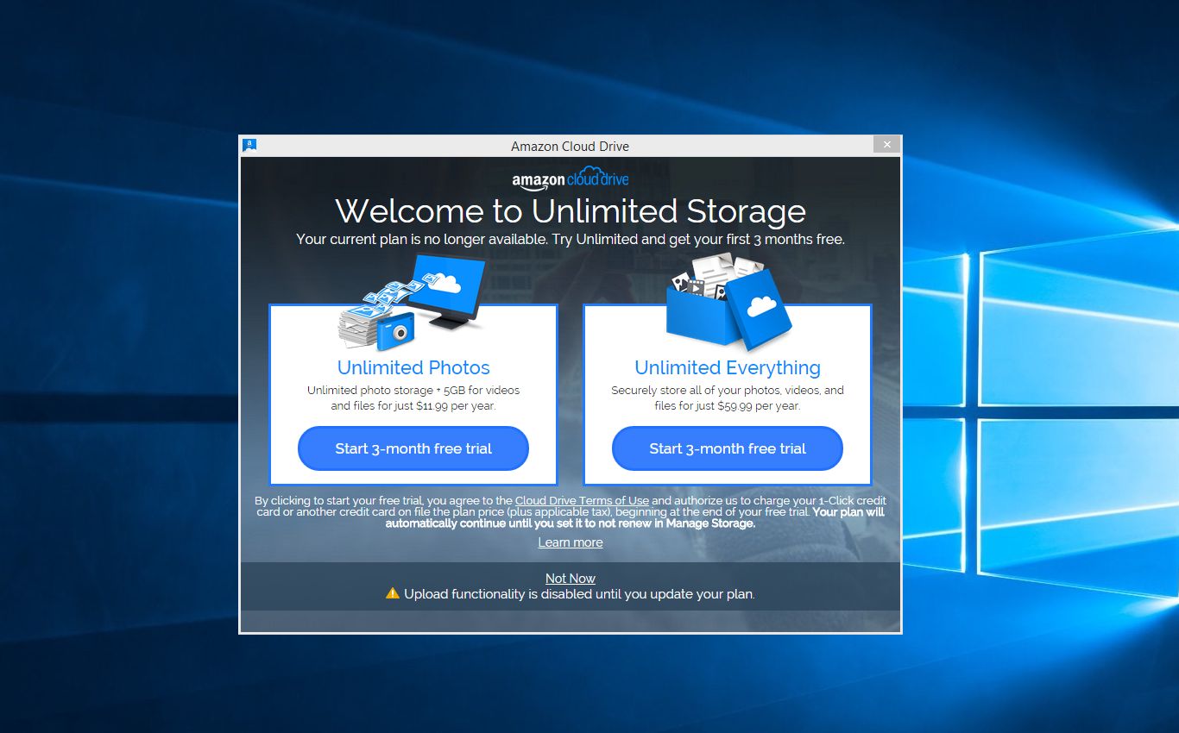1179x733 pixels.
Task: Click the camera and monitor Unlimited Photos illustration
Action: click(x=412, y=302)
